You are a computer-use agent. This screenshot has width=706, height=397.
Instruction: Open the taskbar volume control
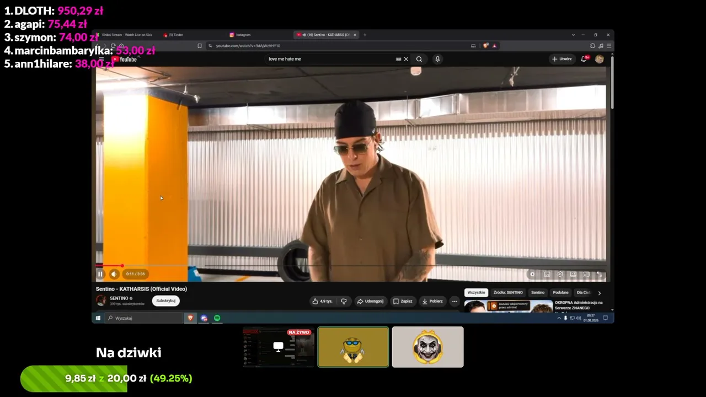pyautogui.click(x=578, y=318)
